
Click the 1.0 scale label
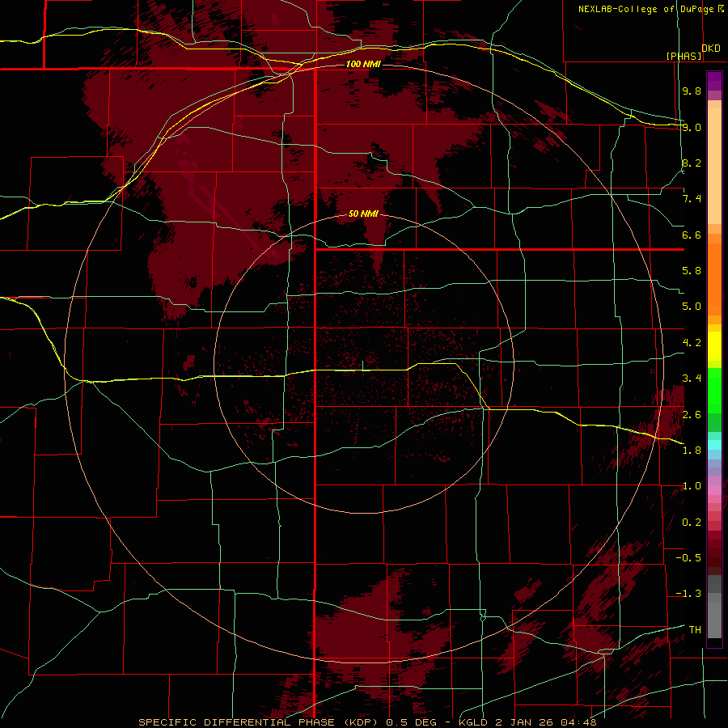coord(692,486)
